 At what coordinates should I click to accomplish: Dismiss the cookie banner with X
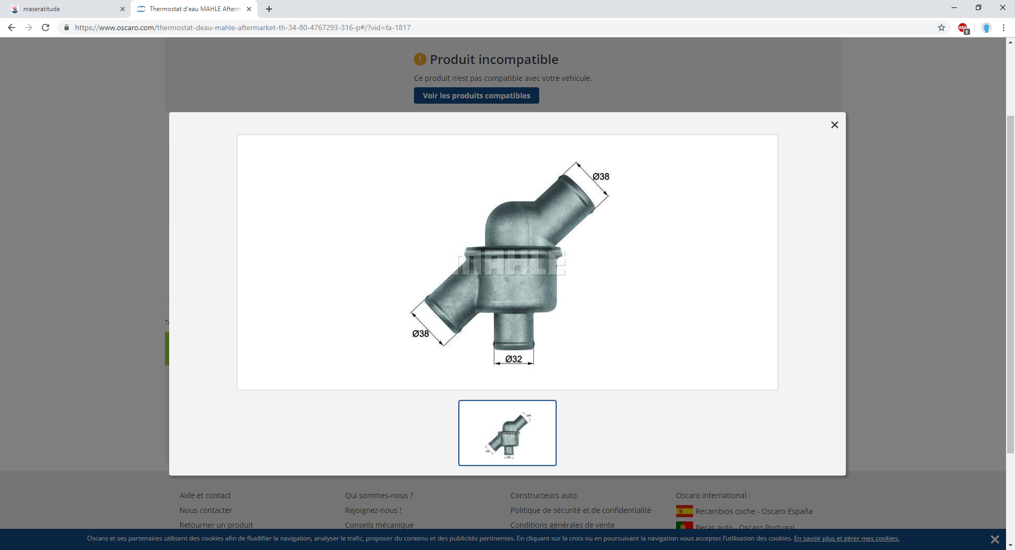[x=994, y=539]
